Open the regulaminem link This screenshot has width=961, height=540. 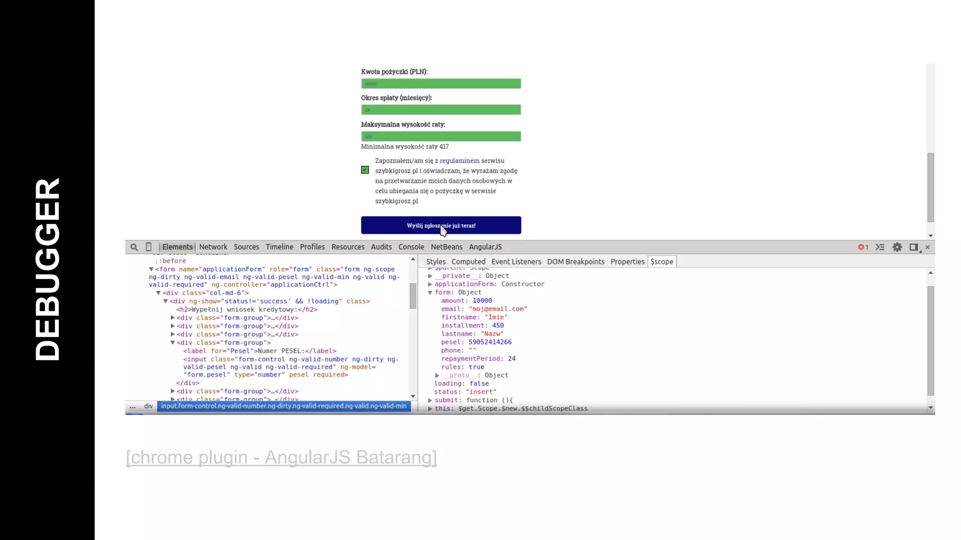click(459, 161)
